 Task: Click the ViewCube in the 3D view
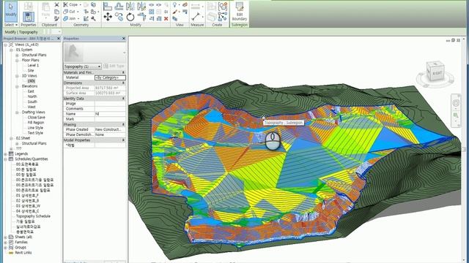point(435,72)
